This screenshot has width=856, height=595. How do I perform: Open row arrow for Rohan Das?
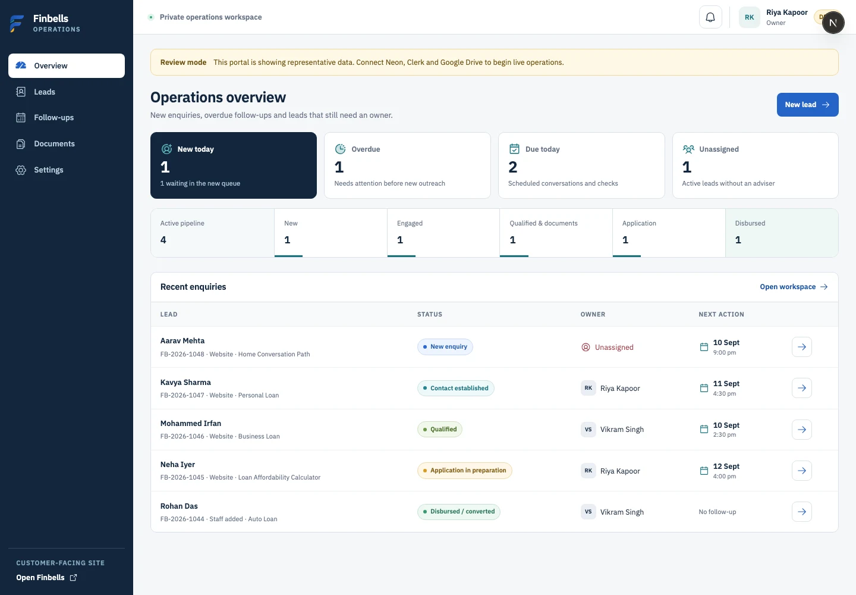[802, 512]
